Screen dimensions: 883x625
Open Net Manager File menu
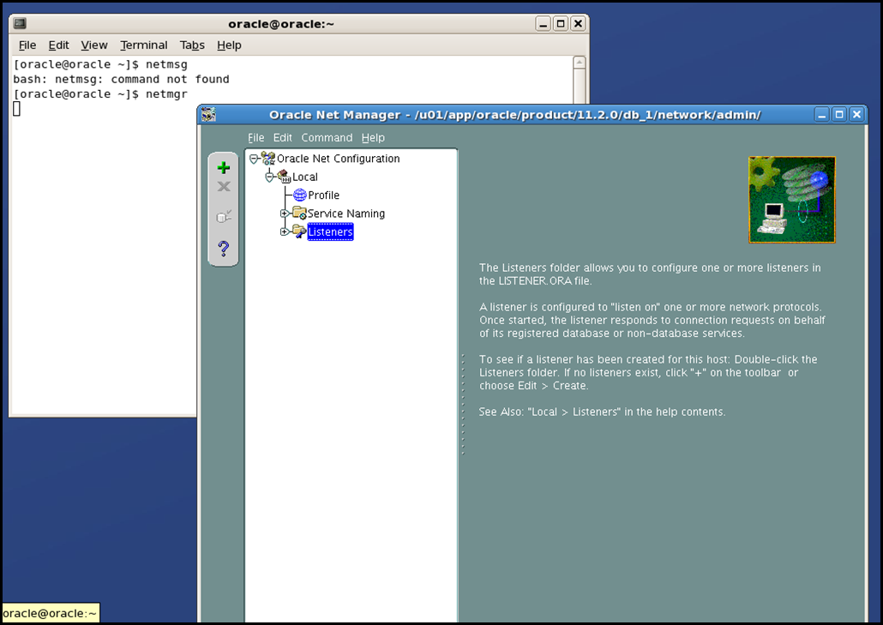(x=255, y=137)
